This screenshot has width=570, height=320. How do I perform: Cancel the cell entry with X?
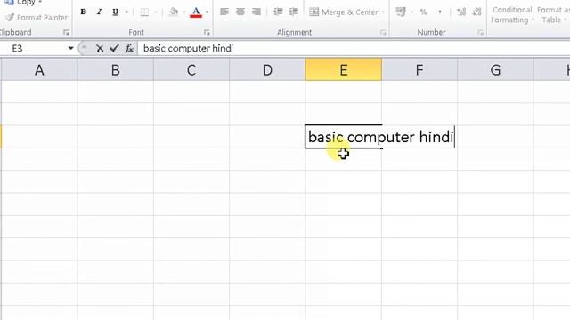tap(100, 48)
